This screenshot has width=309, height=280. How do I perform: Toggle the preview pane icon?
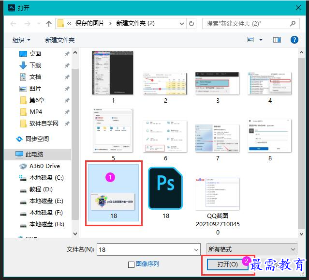pos(277,40)
